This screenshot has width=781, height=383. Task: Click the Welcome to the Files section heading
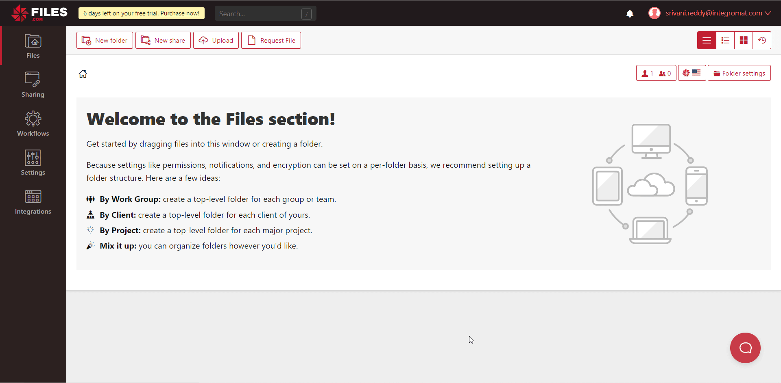pyautogui.click(x=211, y=119)
